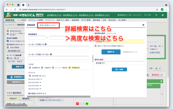The height and width of the screenshot is (109, 173).
Task: Check 選択した条件以外の候補者を検索する
Action: coord(96,46)
